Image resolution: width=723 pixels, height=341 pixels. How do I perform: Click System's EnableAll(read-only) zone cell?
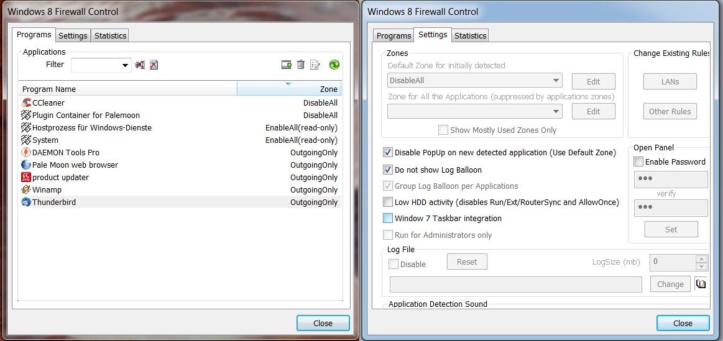[x=302, y=140]
